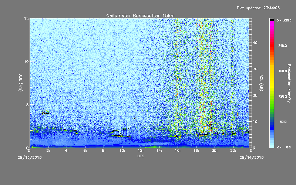Click the '20:' hour label on time axis

215,151
